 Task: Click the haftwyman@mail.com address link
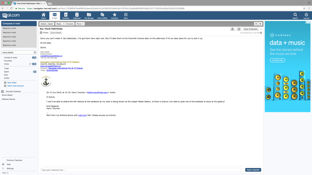click(97, 92)
